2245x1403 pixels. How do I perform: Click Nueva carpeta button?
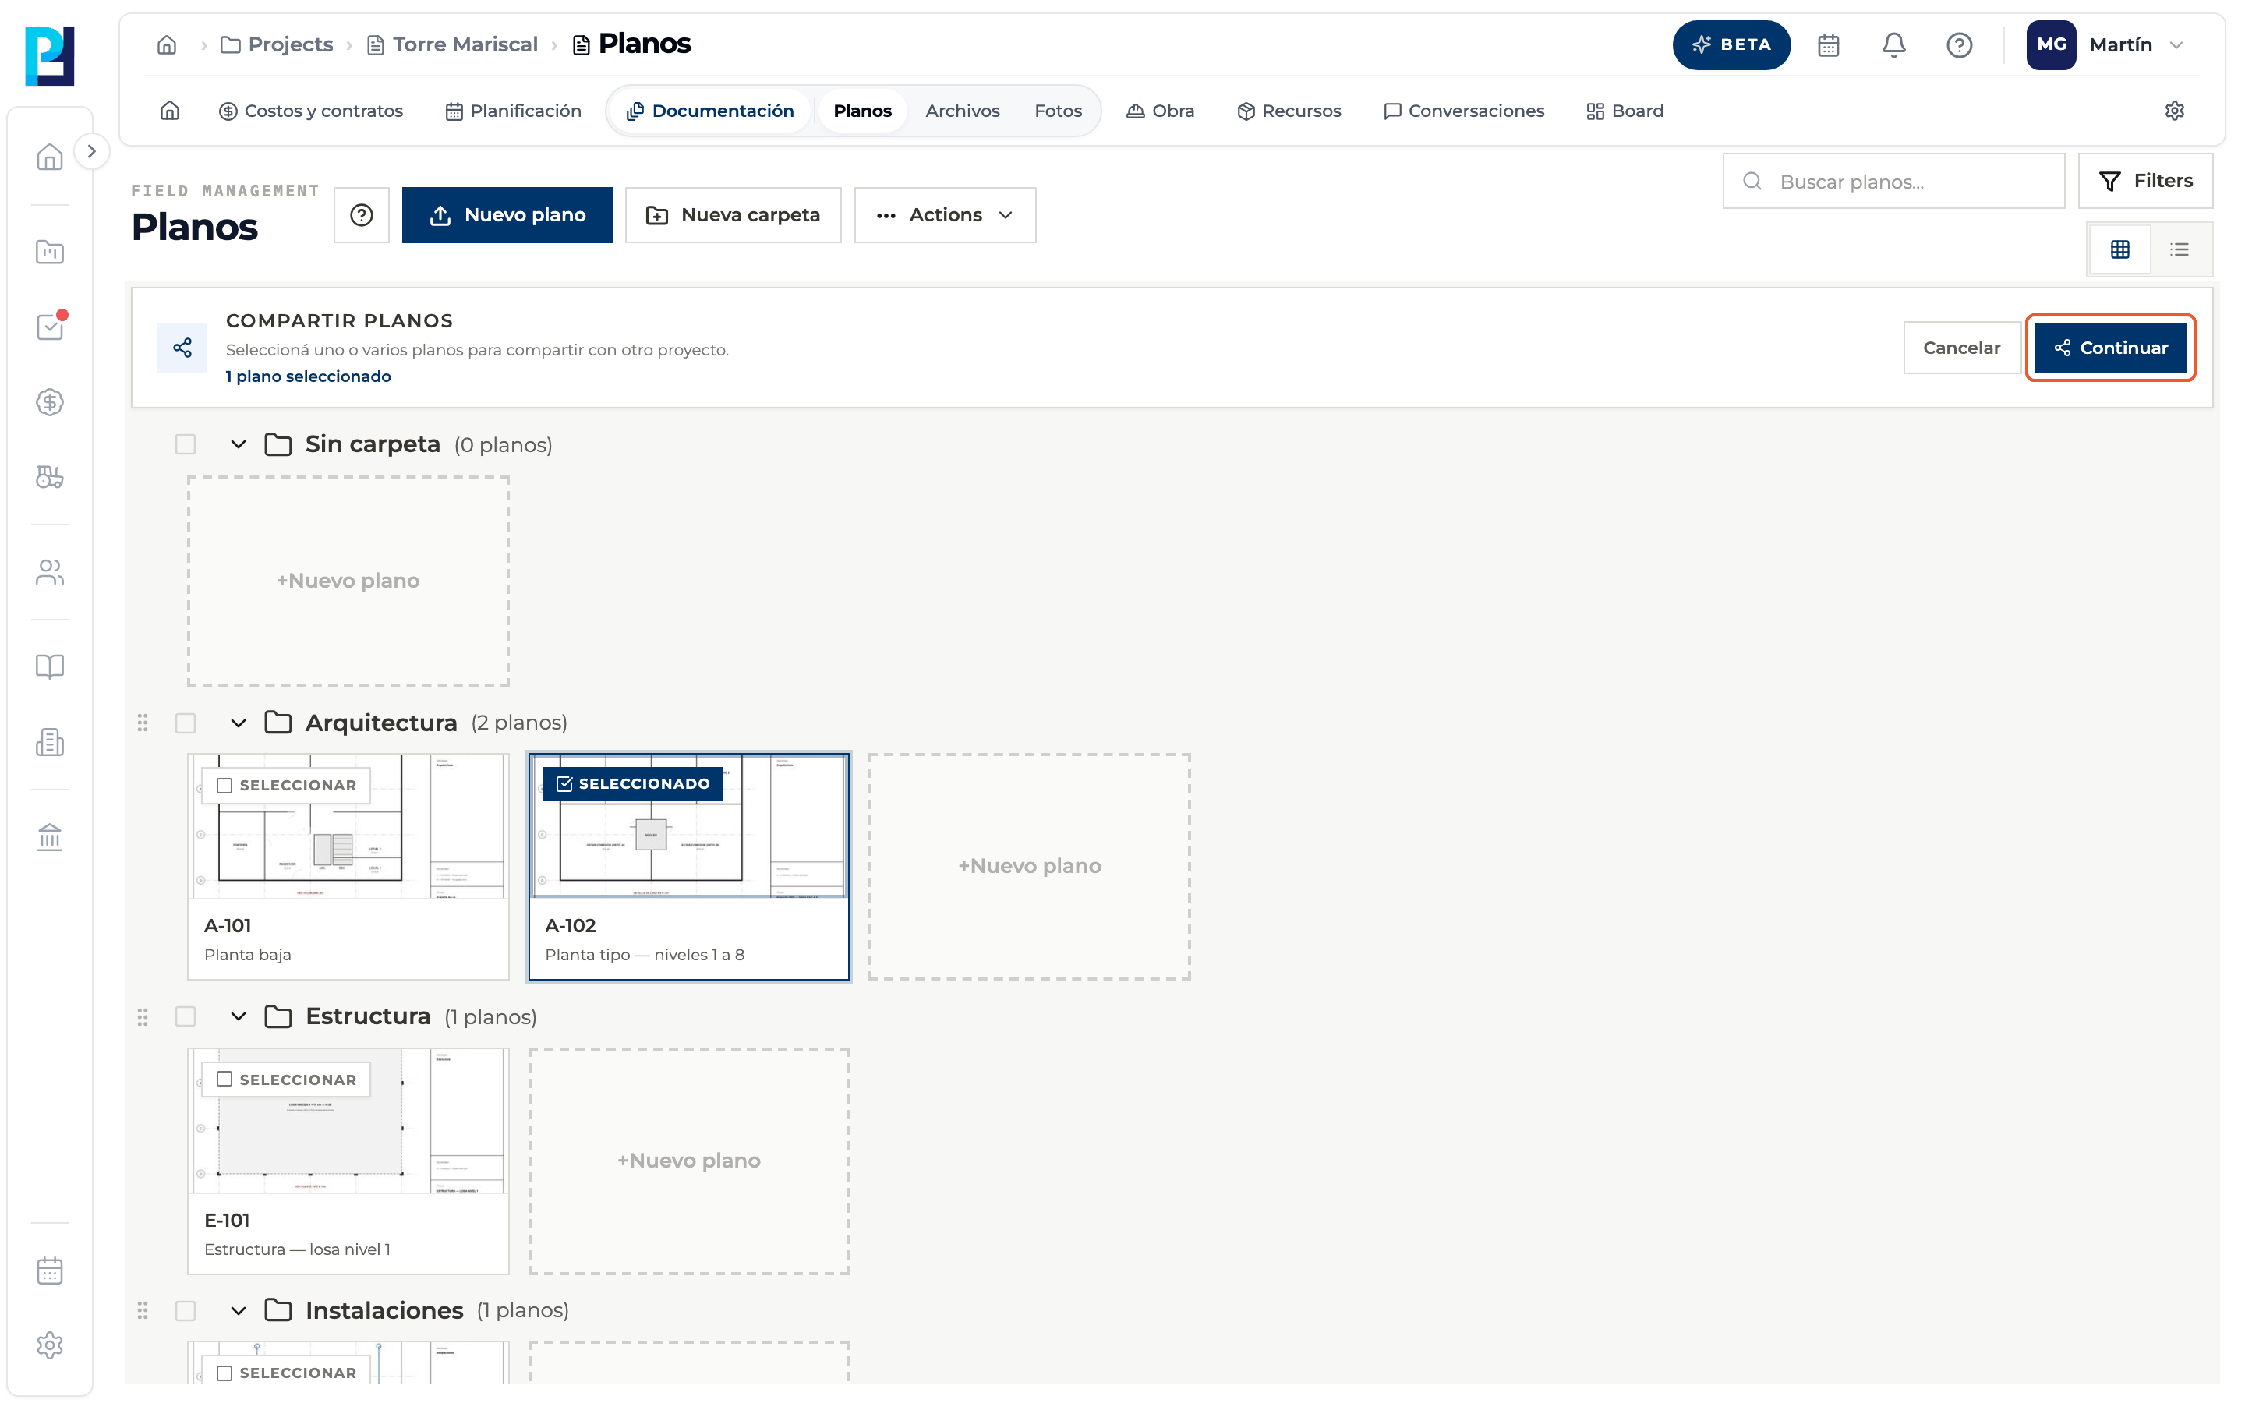point(733,215)
